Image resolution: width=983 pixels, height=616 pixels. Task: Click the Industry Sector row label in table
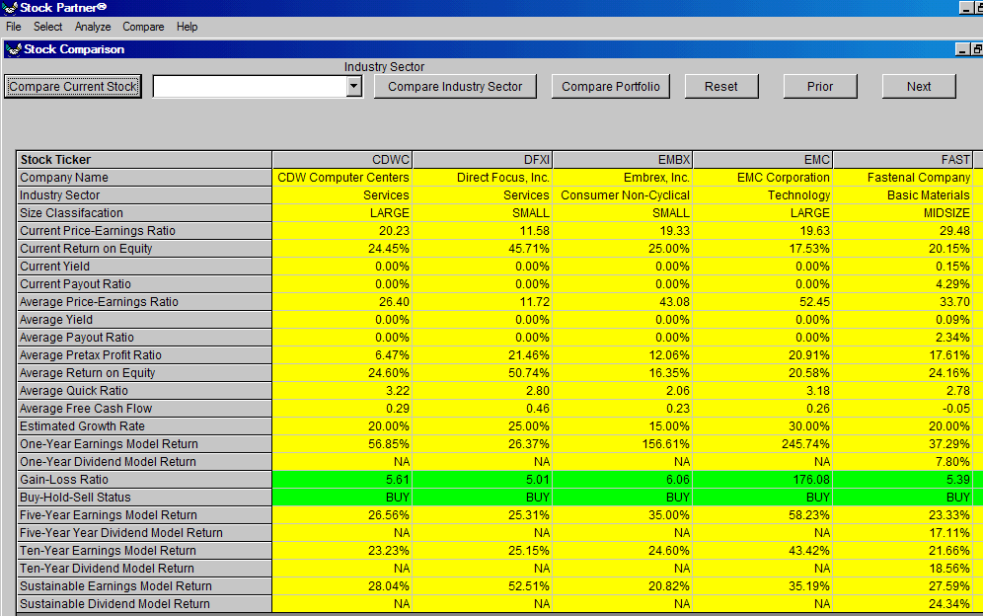[x=144, y=195]
